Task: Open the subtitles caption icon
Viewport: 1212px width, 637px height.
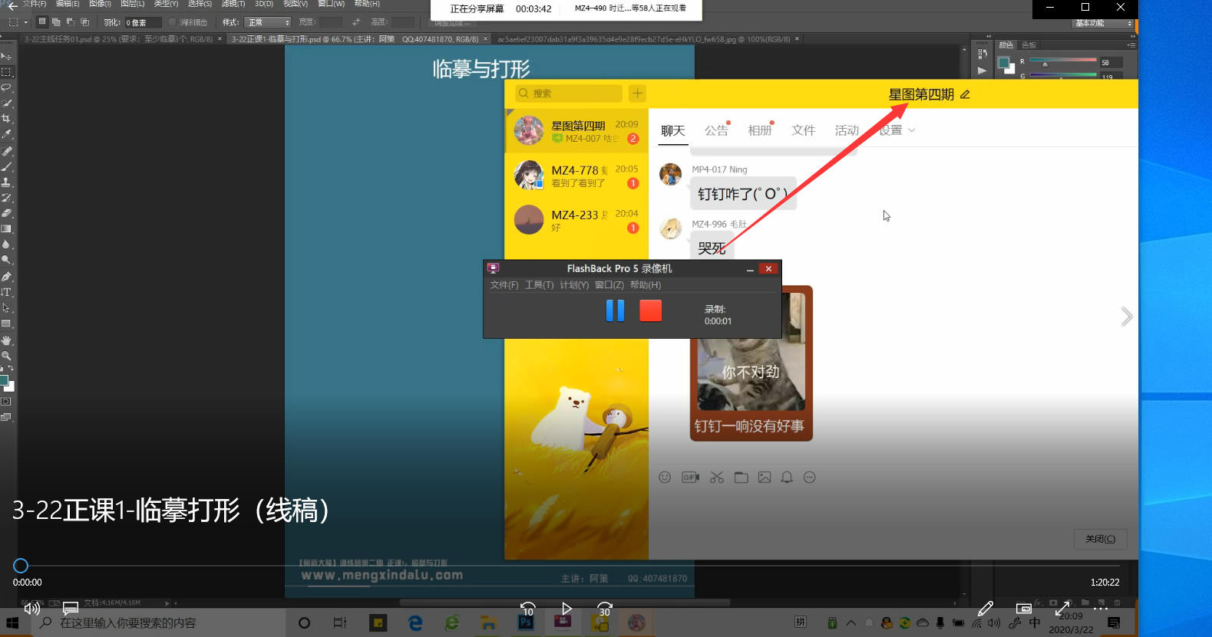Action: 71,609
